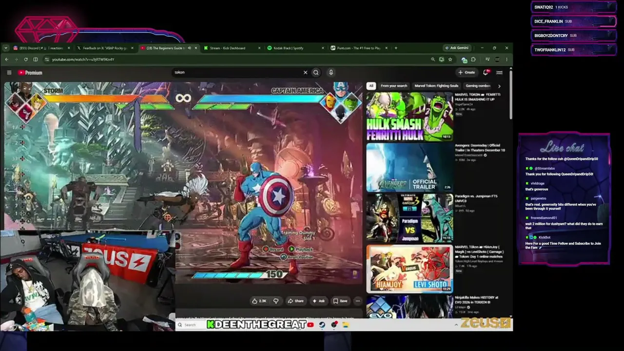Open browser zoom magnifier in address bar
The width and height of the screenshot is (624, 351).
point(432,59)
